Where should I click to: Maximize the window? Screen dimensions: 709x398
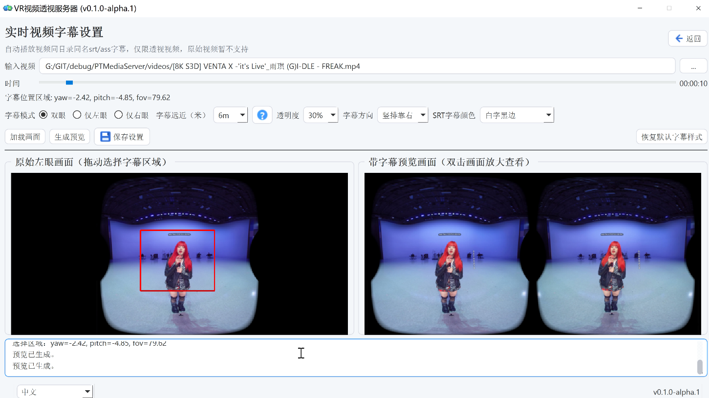pos(669,8)
